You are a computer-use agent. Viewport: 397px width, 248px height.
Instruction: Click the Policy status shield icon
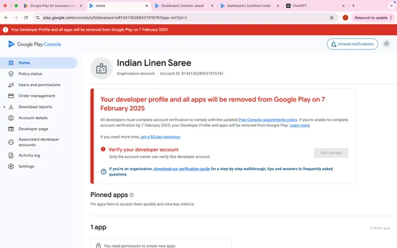coord(11,74)
